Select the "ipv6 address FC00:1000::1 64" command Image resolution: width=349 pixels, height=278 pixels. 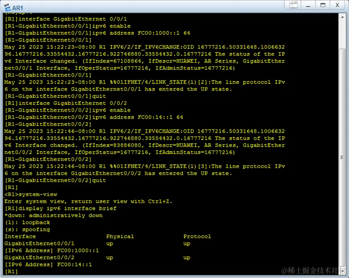pyautogui.click(x=141, y=33)
